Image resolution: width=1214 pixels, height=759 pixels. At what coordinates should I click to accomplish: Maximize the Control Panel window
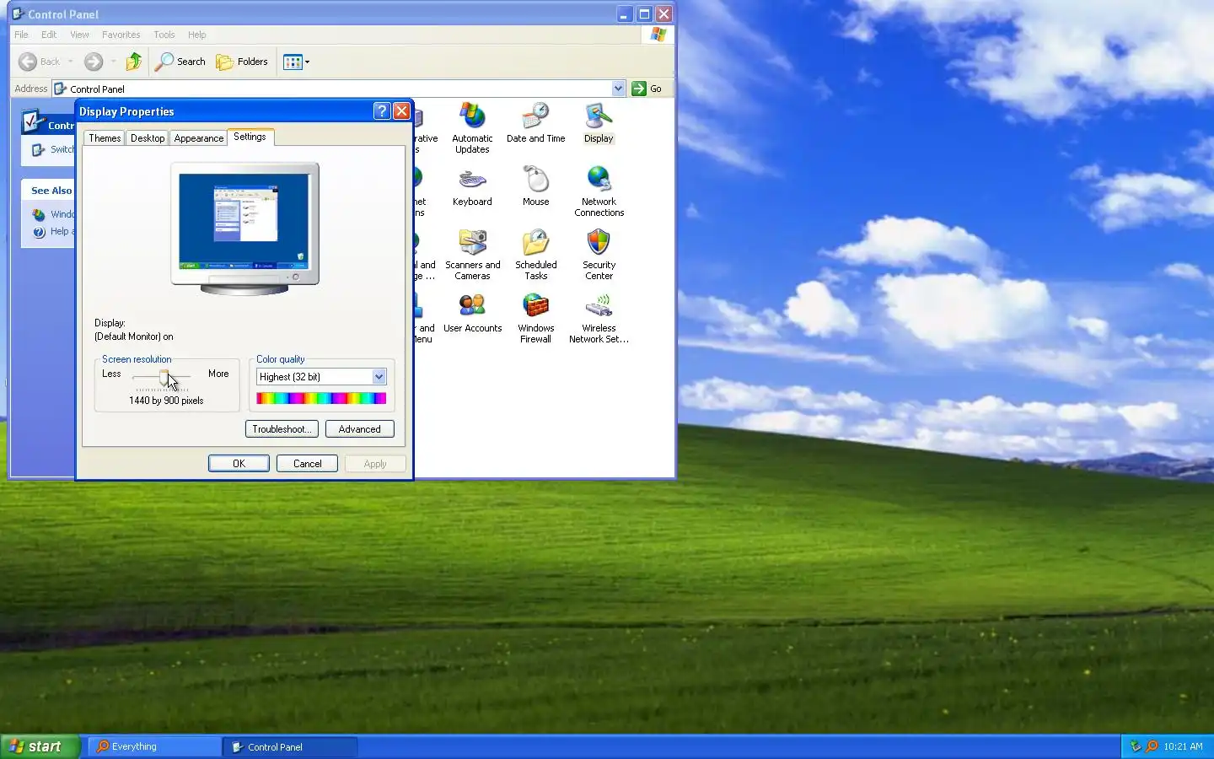(644, 14)
